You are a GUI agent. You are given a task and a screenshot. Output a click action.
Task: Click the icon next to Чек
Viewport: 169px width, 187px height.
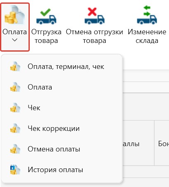[15, 108]
